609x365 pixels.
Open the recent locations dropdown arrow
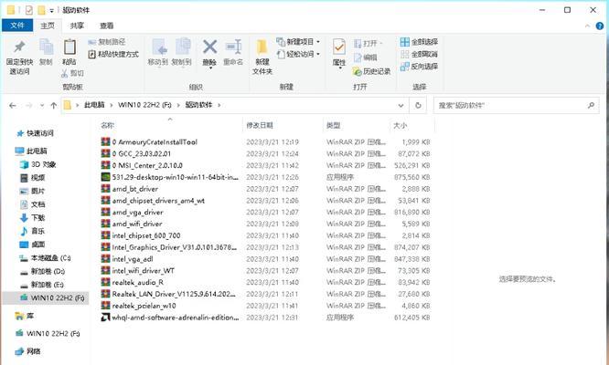tap(41, 105)
